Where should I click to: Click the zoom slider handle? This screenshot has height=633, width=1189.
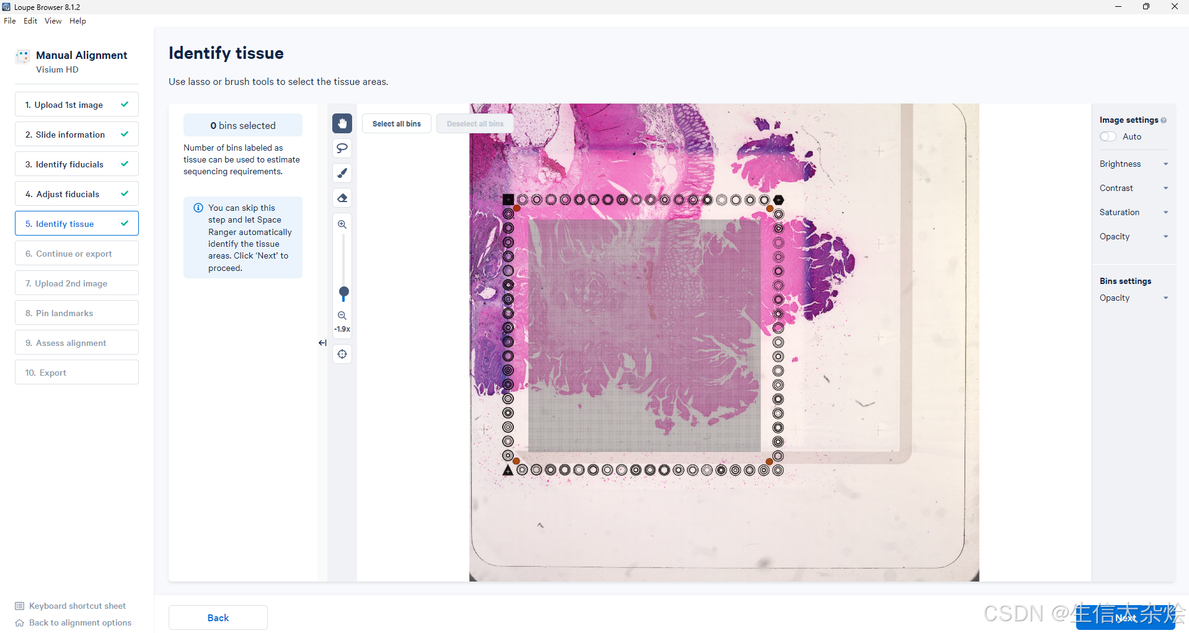343,291
